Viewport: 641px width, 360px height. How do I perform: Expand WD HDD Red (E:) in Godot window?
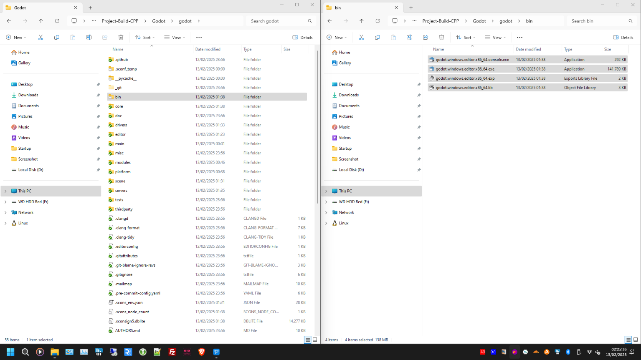tap(5, 202)
